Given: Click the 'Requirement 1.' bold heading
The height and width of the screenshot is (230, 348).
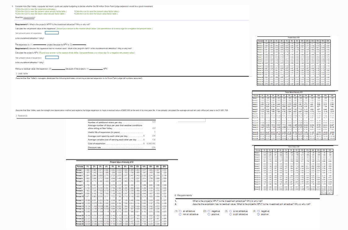Looking at the screenshot, I should [22, 24].
